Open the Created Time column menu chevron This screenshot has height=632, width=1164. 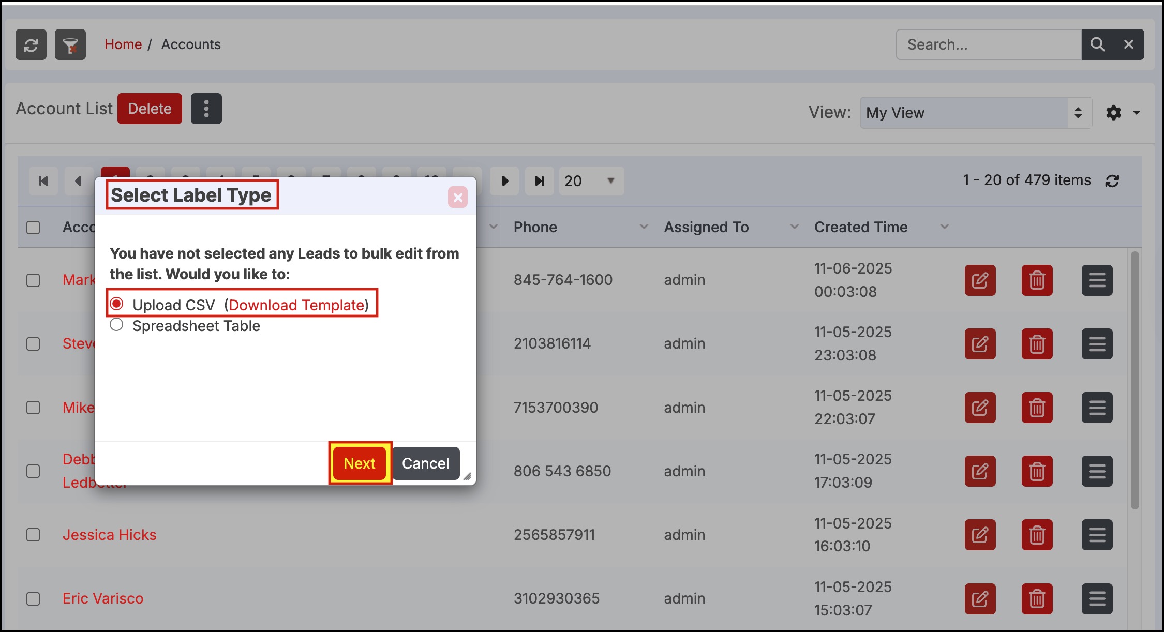(944, 227)
